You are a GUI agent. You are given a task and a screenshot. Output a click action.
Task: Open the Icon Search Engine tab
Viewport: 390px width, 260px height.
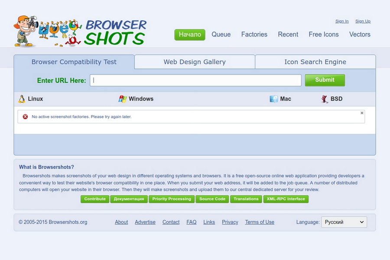(315, 62)
